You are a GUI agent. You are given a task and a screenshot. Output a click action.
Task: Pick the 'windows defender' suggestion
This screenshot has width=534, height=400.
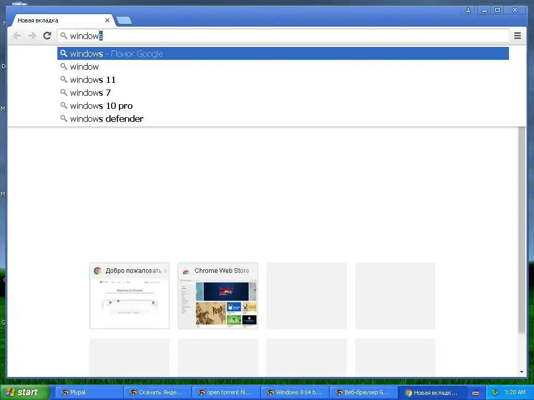pos(283,119)
